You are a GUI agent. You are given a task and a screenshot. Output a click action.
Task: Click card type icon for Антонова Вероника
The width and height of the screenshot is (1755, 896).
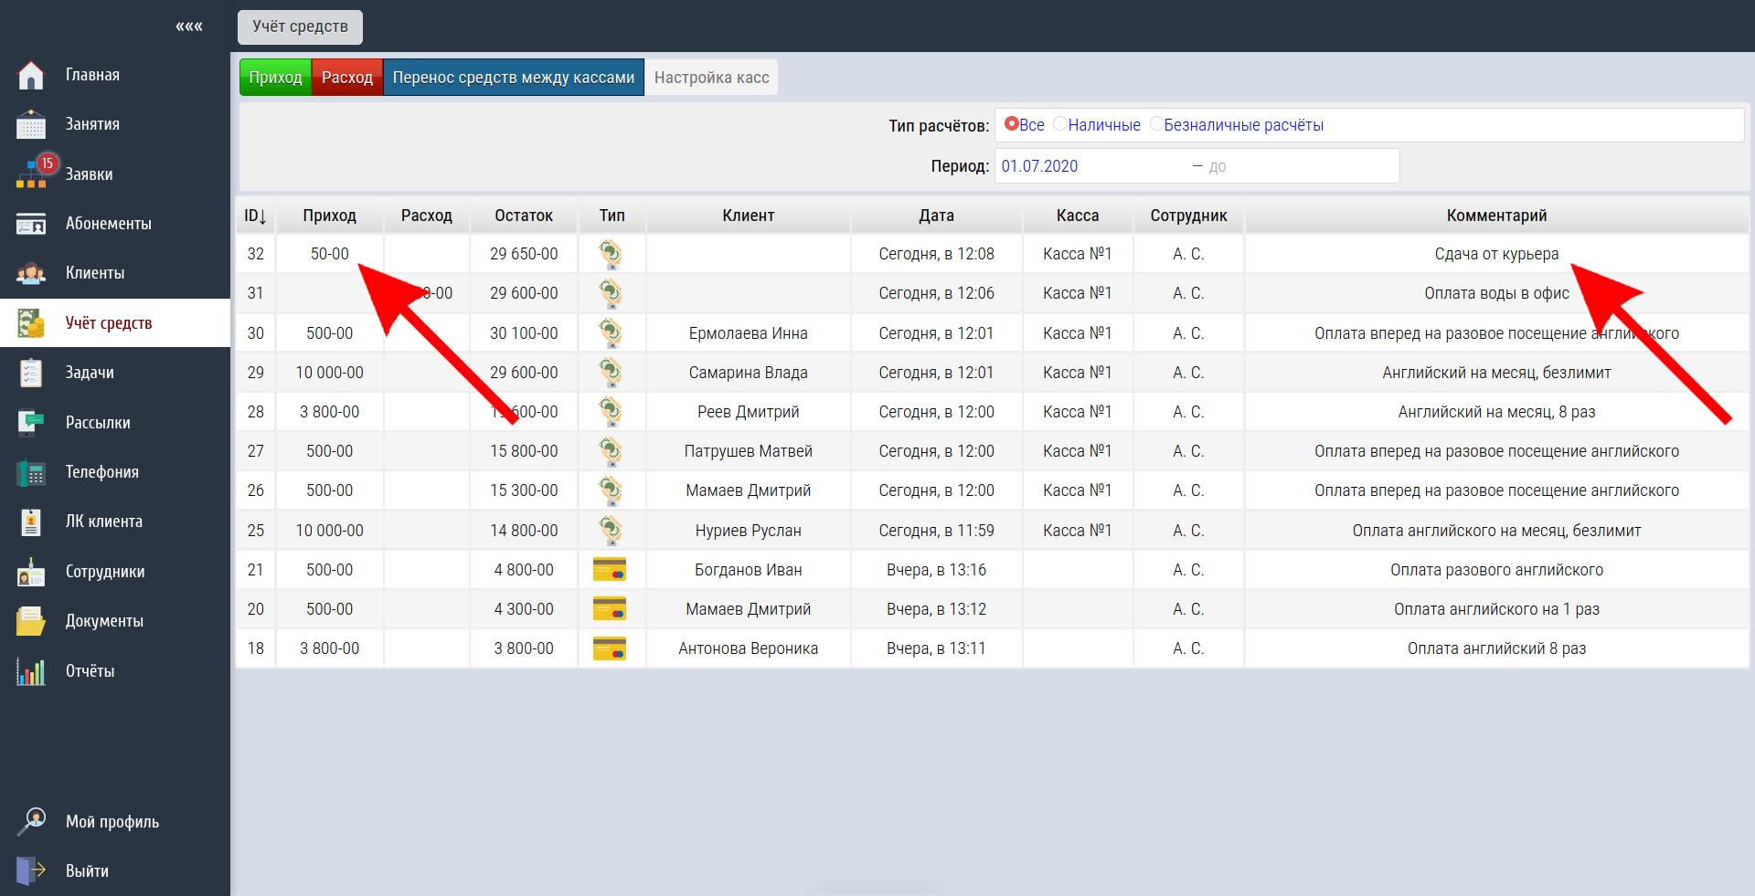coord(610,648)
